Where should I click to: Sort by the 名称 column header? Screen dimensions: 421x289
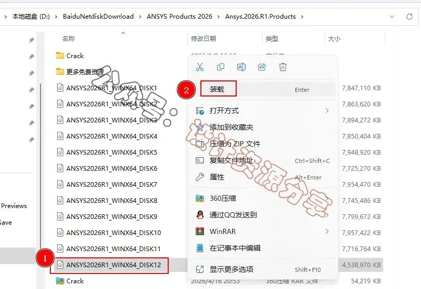coord(69,38)
